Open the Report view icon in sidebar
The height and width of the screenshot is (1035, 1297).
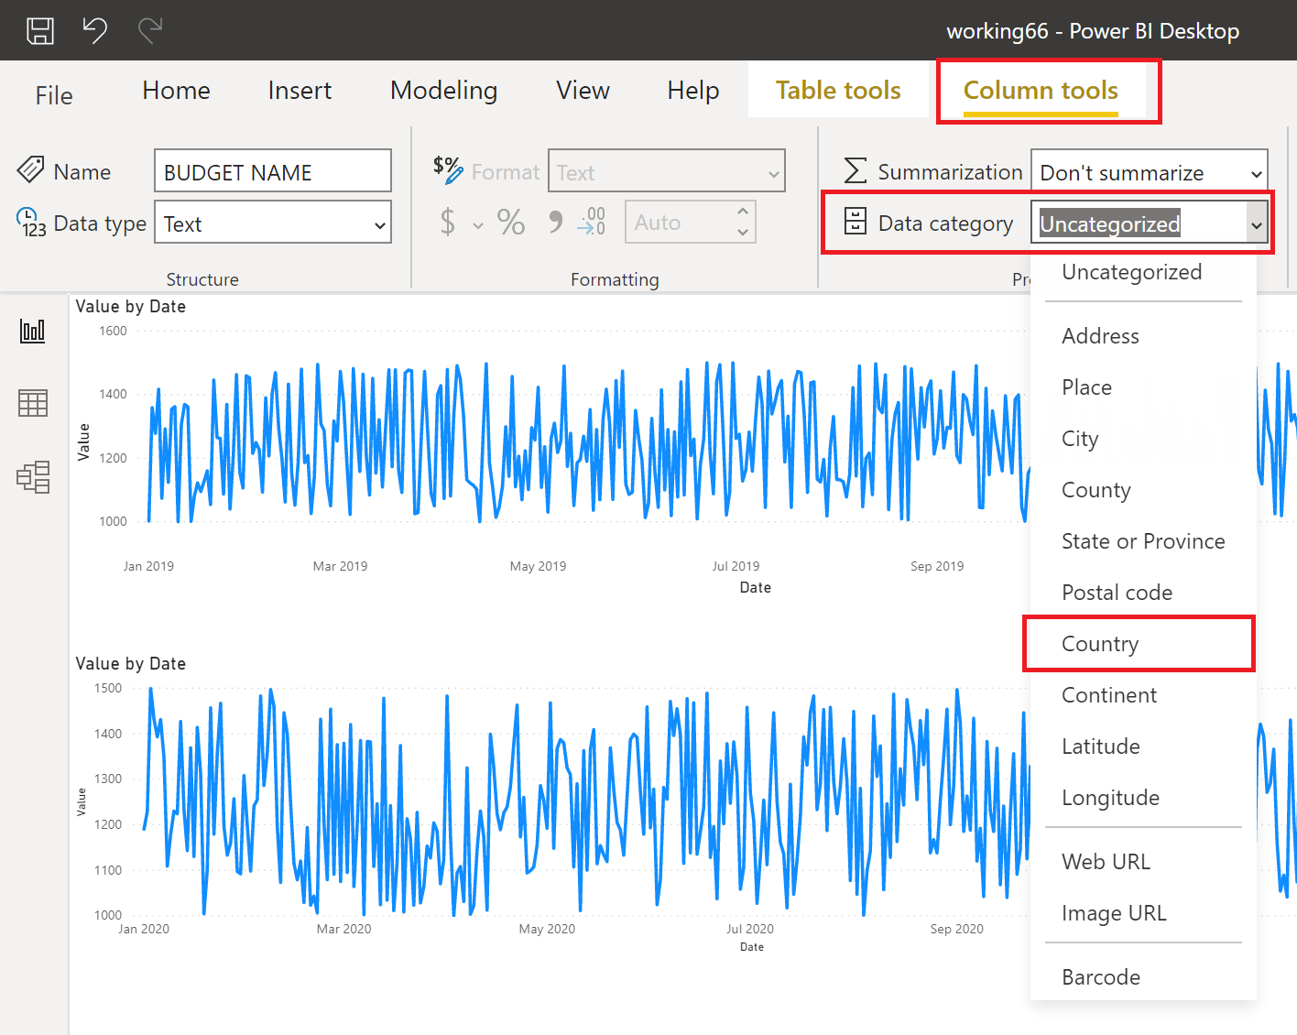[x=33, y=331]
